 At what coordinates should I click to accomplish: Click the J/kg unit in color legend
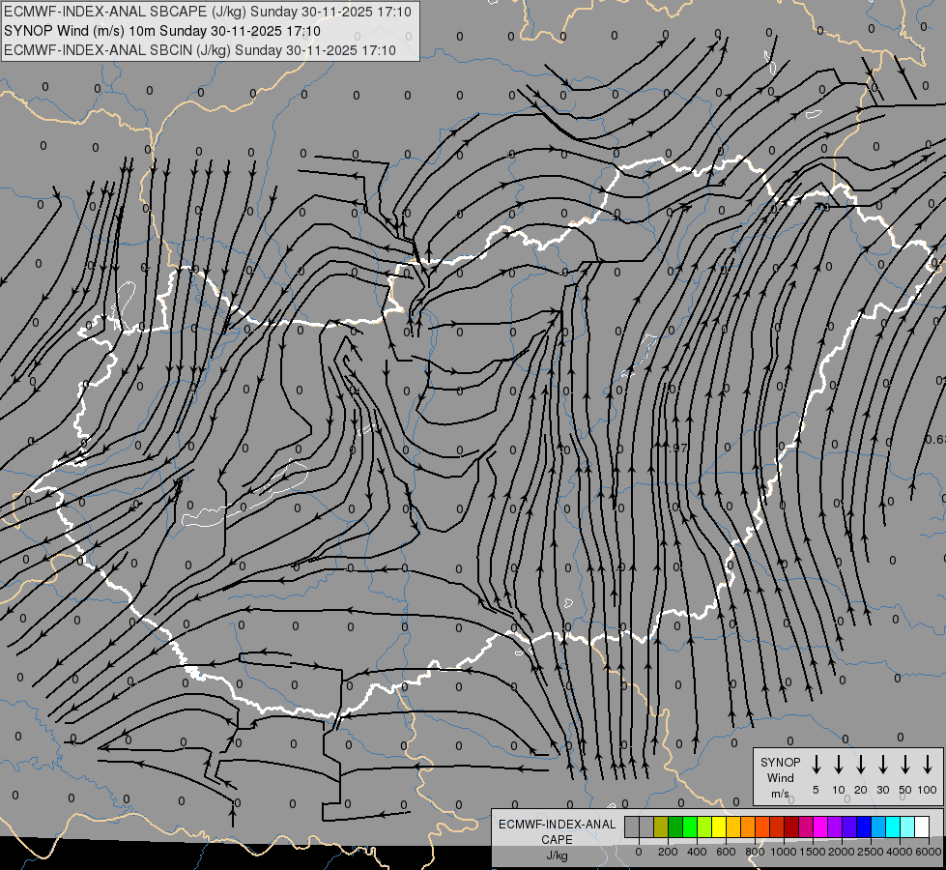point(557,855)
